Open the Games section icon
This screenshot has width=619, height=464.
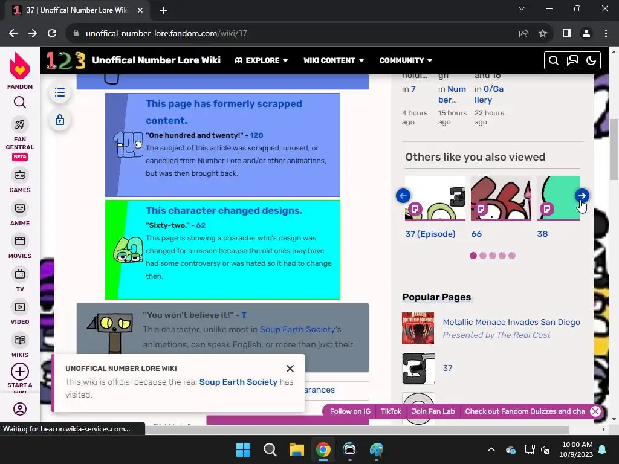coord(20,175)
